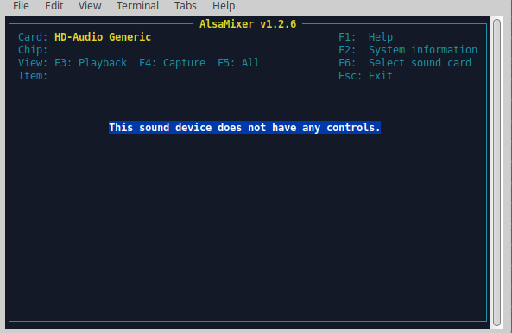Click the F2: System information text
The width and height of the screenshot is (512, 333).
click(408, 50)
